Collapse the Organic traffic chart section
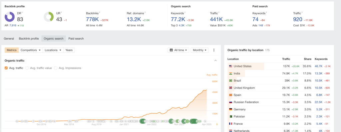Viewport: 341px width, 132px height. 215,61
